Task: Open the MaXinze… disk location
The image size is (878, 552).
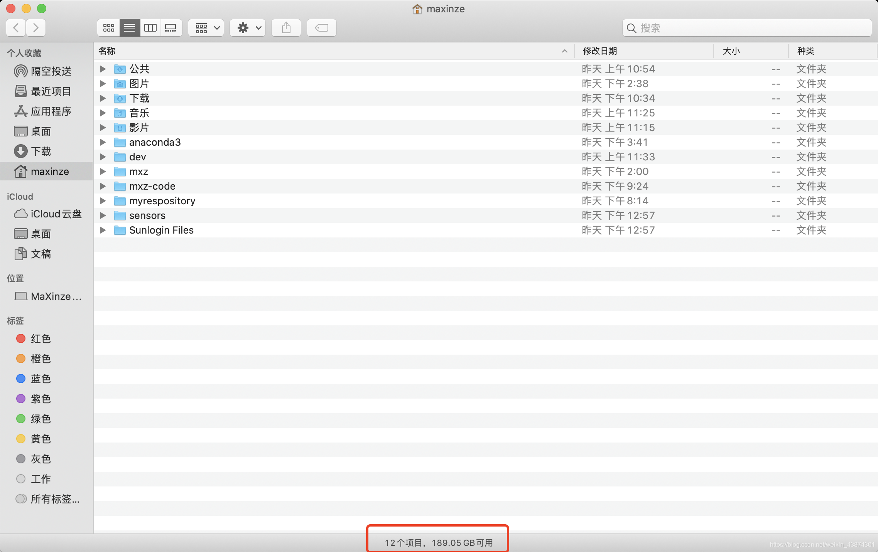Action: [x=46, y=296]
